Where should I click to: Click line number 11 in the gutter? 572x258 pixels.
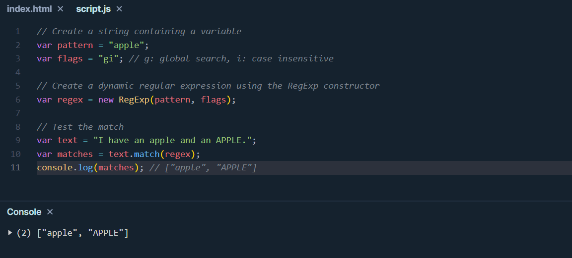point(15,168)
